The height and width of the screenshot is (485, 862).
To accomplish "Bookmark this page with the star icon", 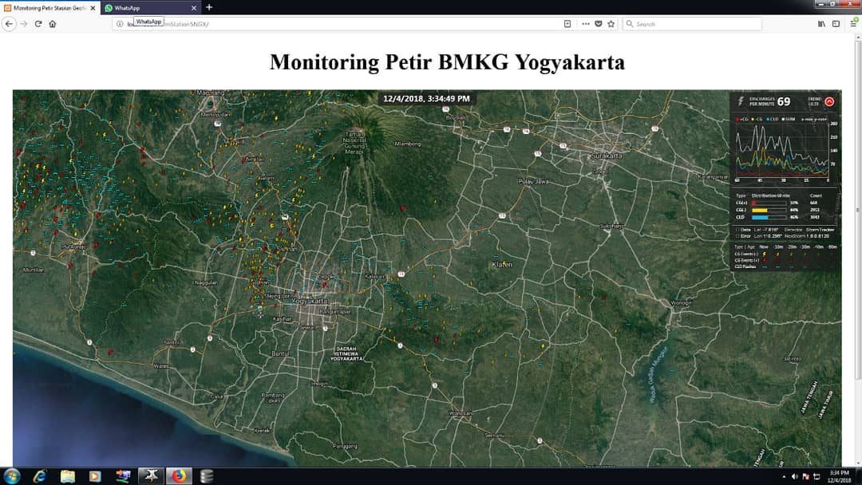I will click(611, 24).
